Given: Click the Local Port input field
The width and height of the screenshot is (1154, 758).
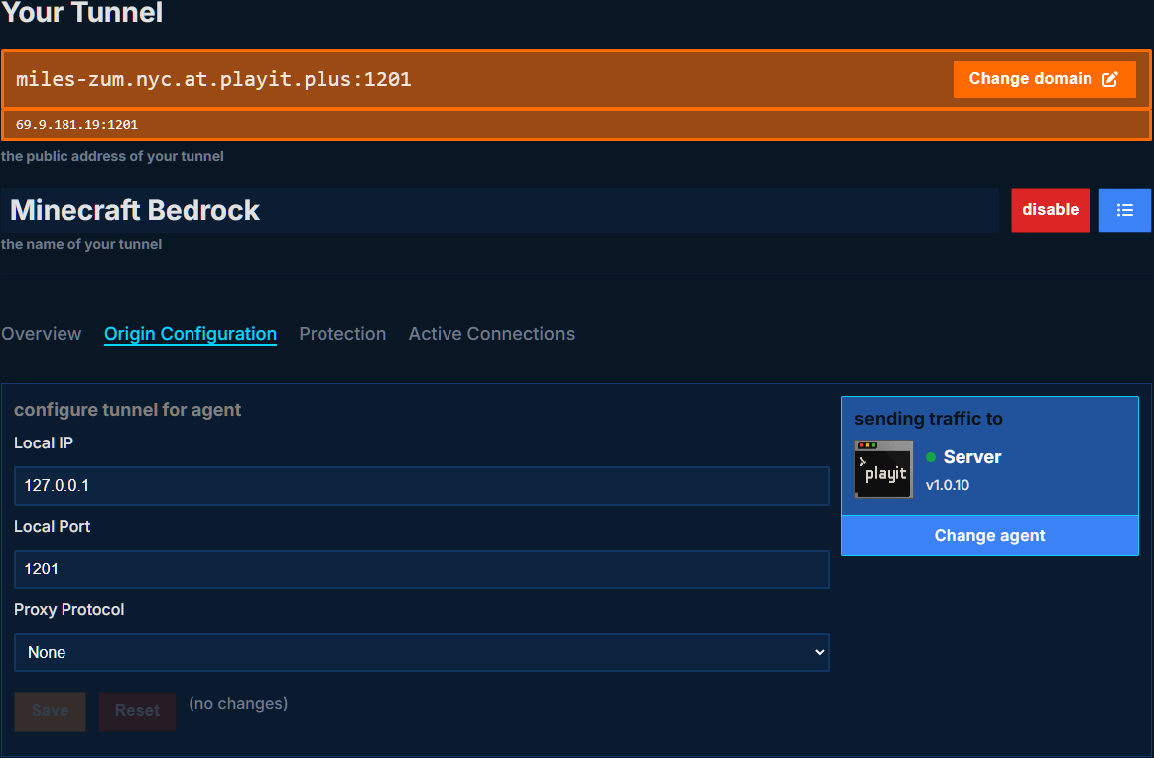Looking at the screenshot, I should tap(421, 568).
